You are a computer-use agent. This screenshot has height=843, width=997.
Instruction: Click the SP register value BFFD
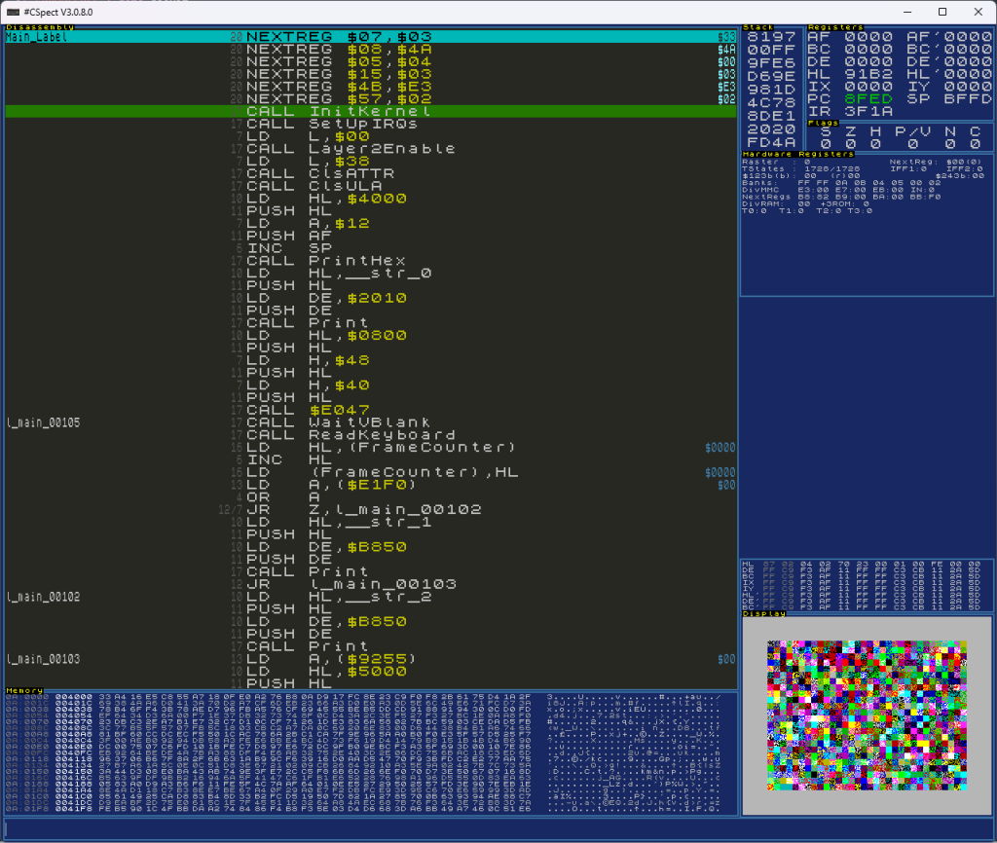coord(969,98)
